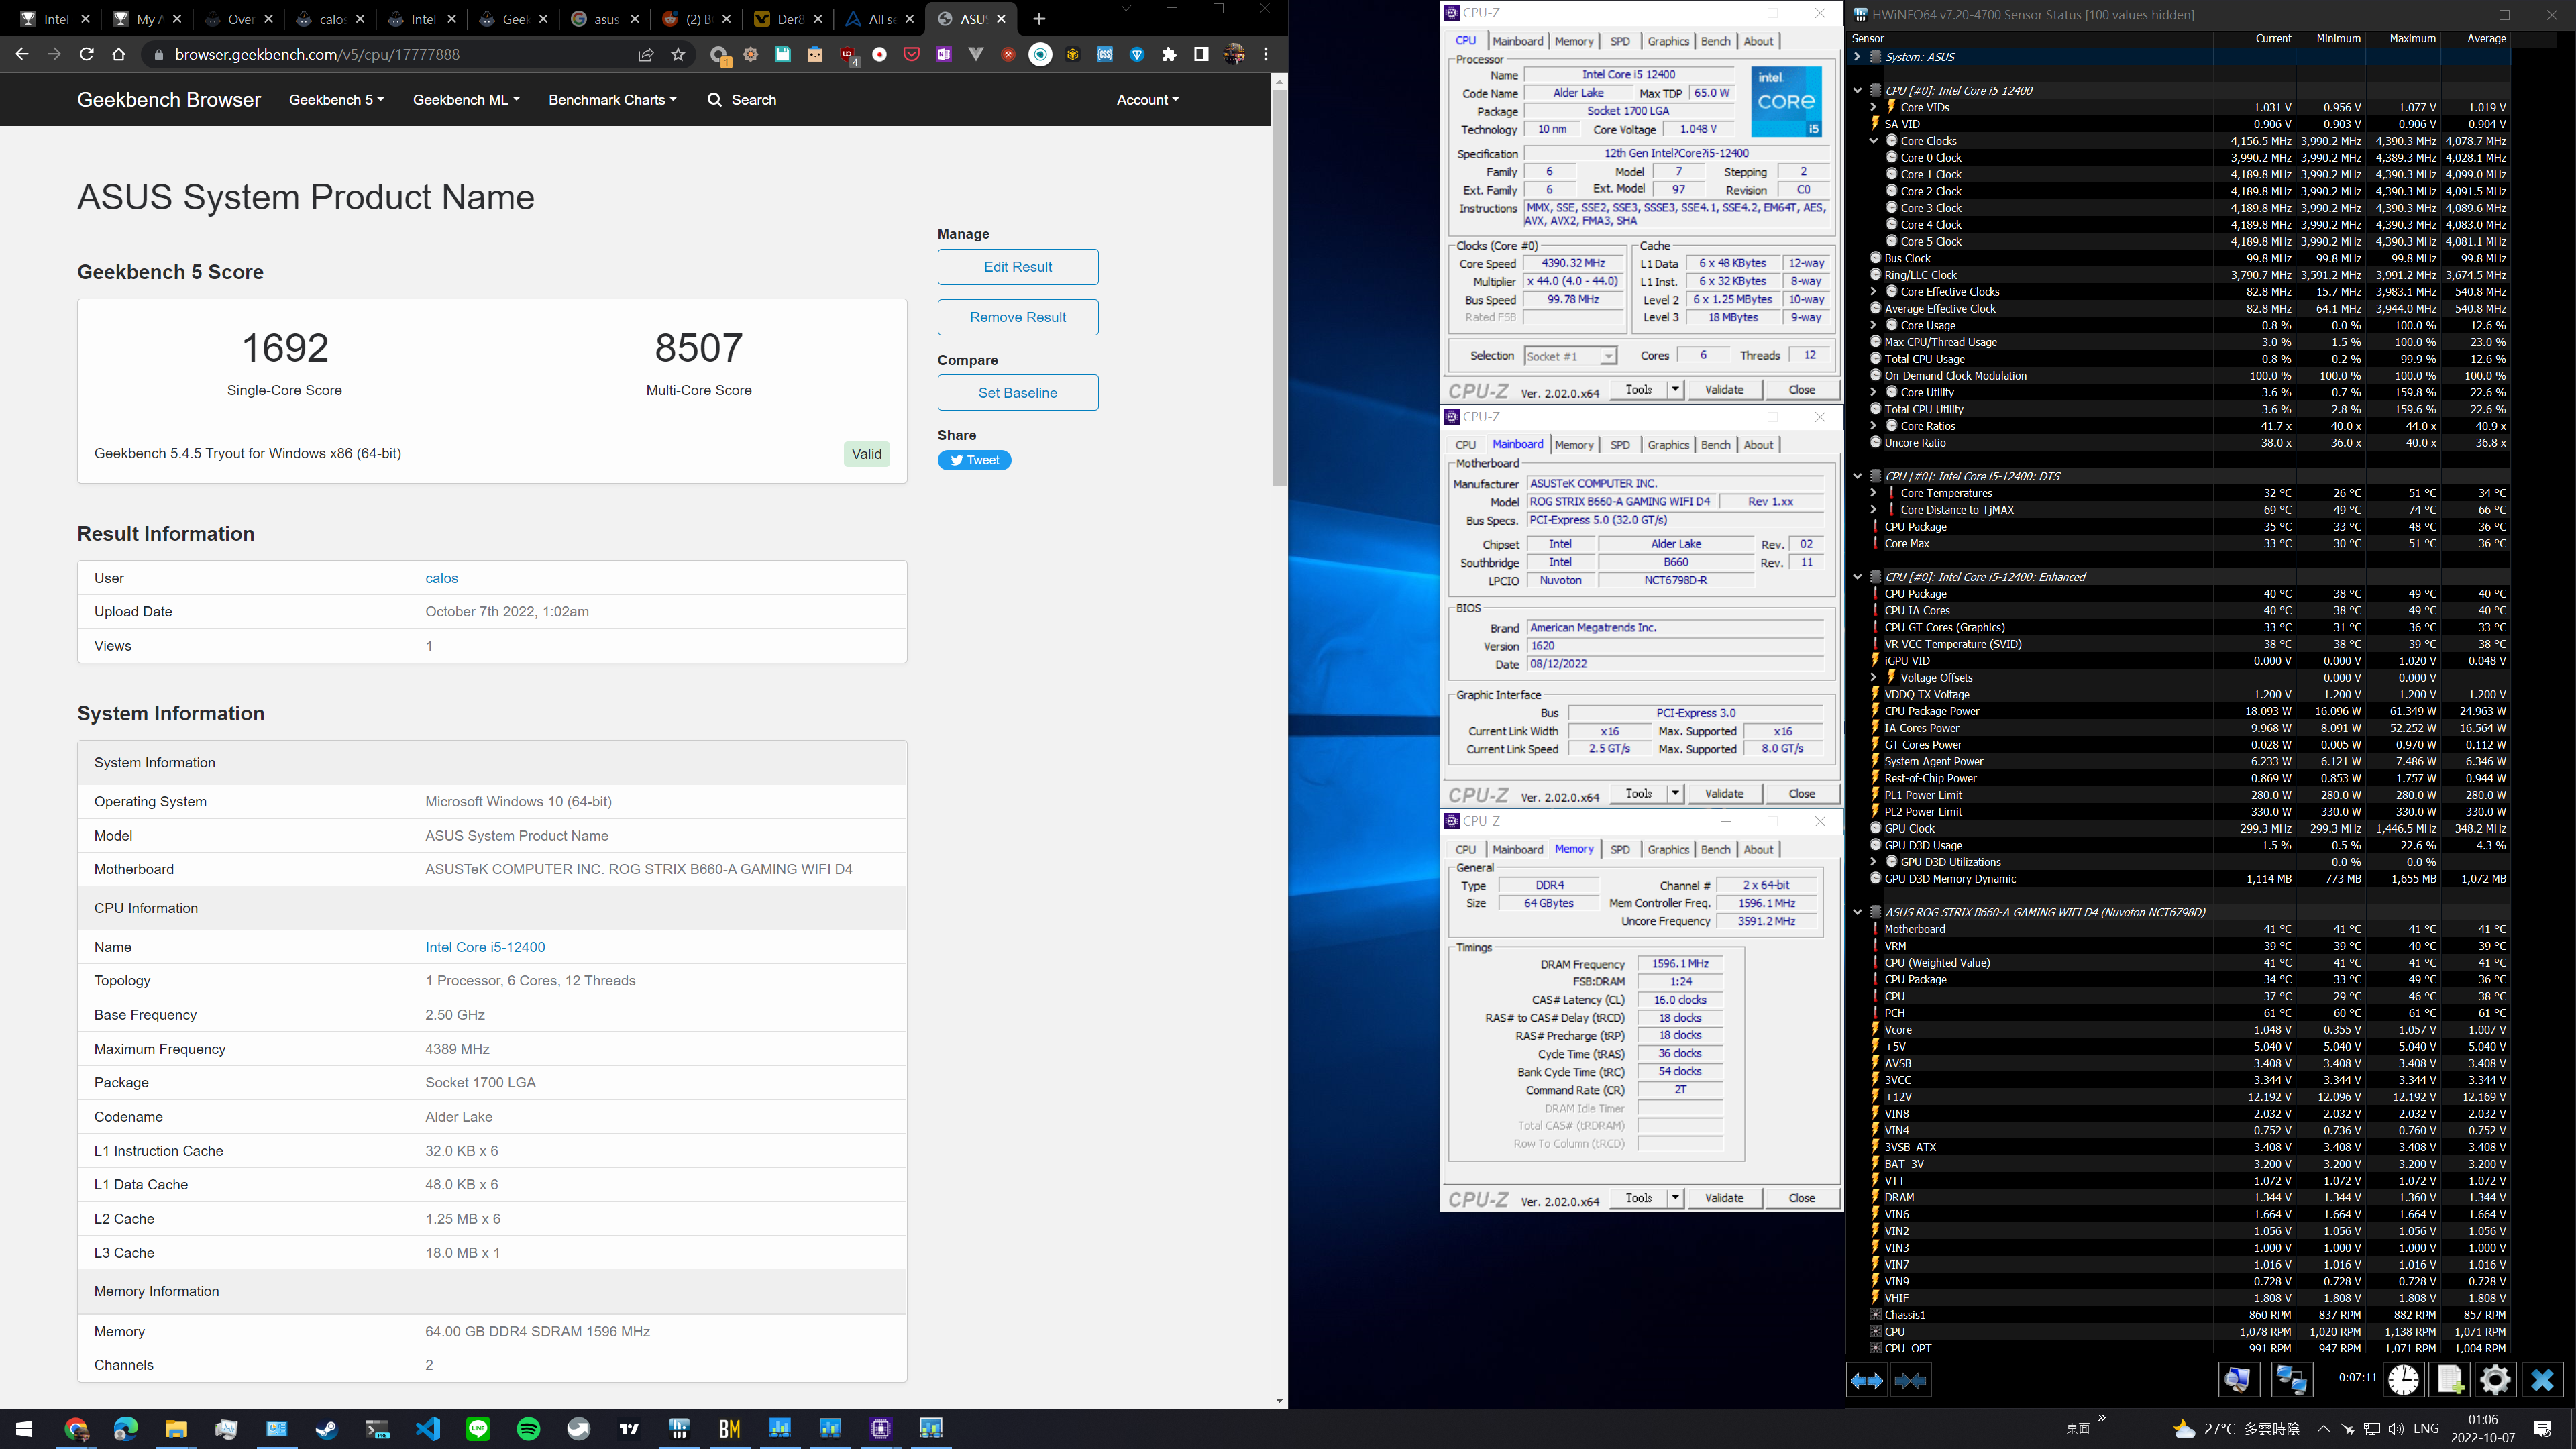Screen dimensions: 2576x1449
Task: Open HWiNFO sensor settings gear icon
Action: pos(2495,1380)
